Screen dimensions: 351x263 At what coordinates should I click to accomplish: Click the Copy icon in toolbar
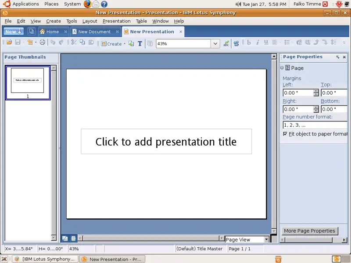tap(82, 42)
